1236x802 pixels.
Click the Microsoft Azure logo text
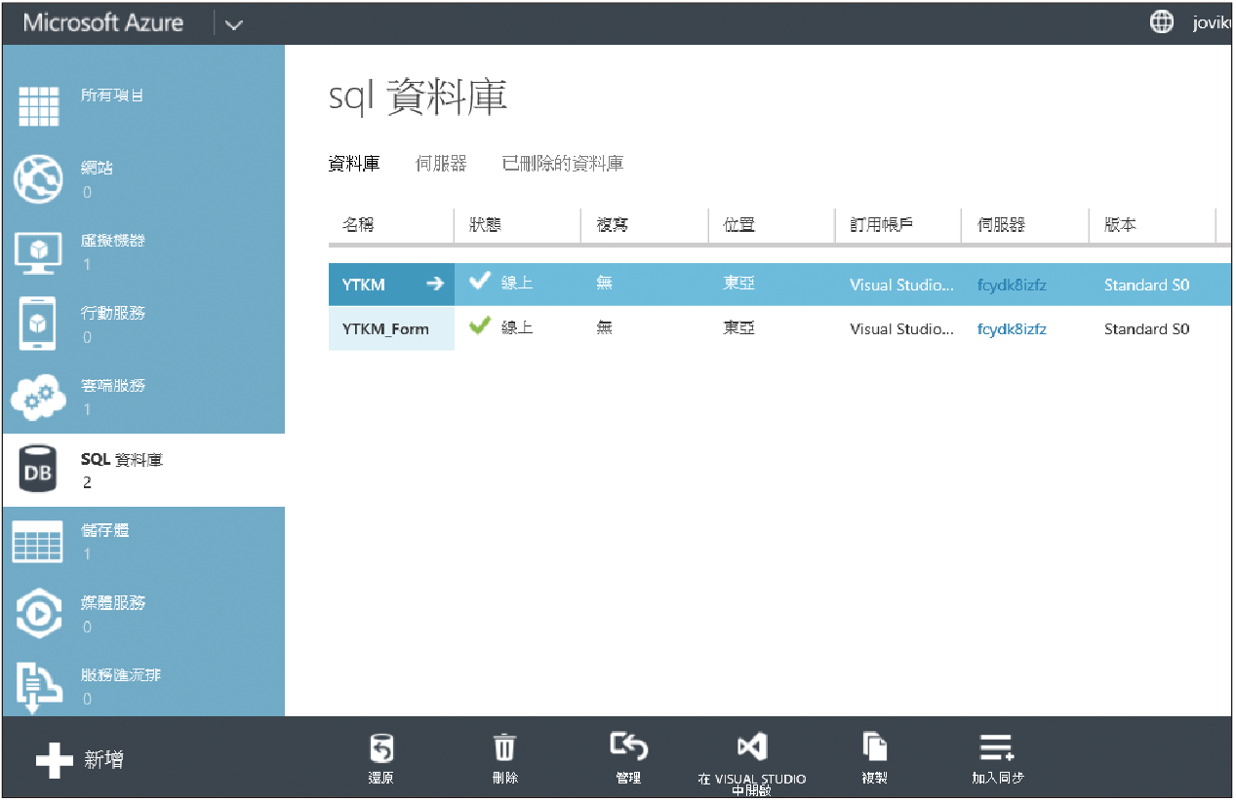103,22
